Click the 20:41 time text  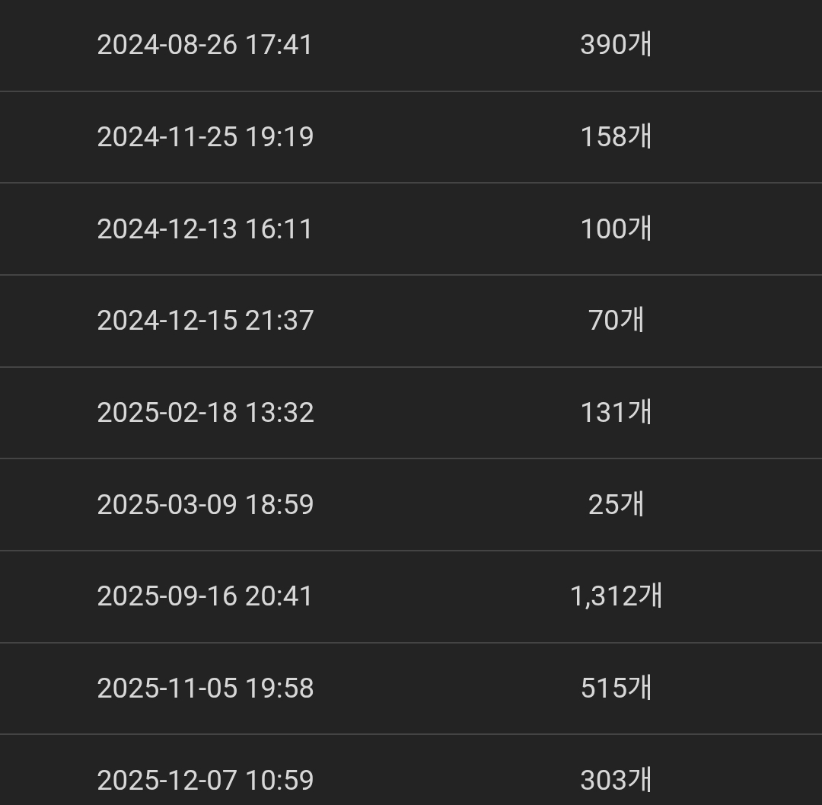coord(279,596)
